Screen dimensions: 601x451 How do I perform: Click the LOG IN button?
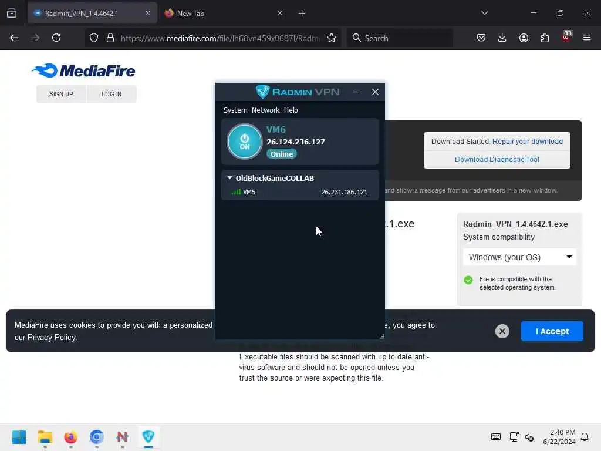[112, 94]
